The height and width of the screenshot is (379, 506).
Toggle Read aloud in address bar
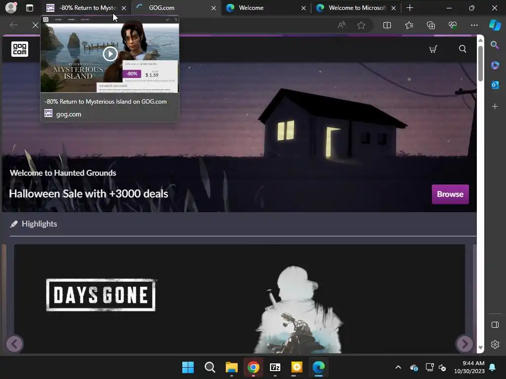click(341, 25)
